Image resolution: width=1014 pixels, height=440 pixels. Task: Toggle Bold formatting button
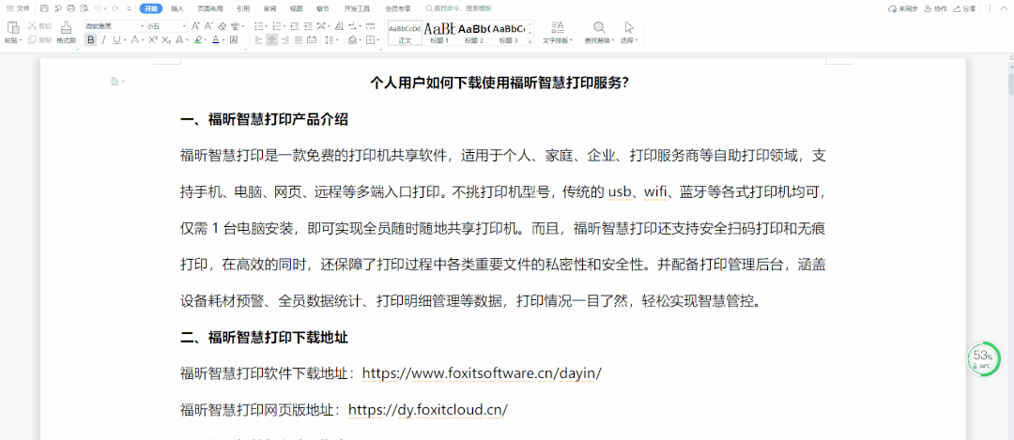tap(90, 39)
